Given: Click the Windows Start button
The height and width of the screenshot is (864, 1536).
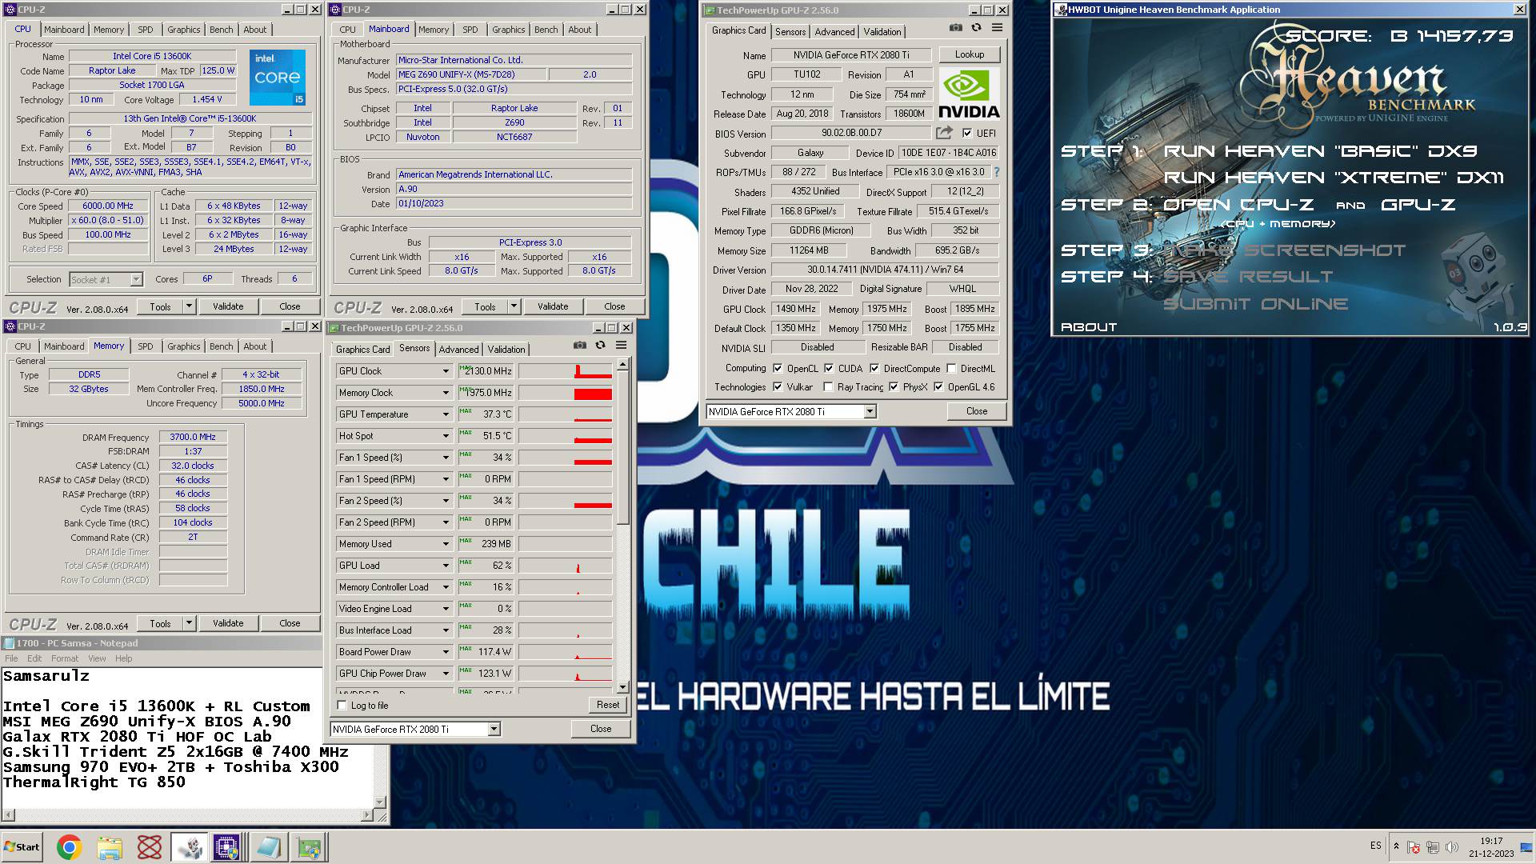Looking at the screenshot, I should point(22,847).
